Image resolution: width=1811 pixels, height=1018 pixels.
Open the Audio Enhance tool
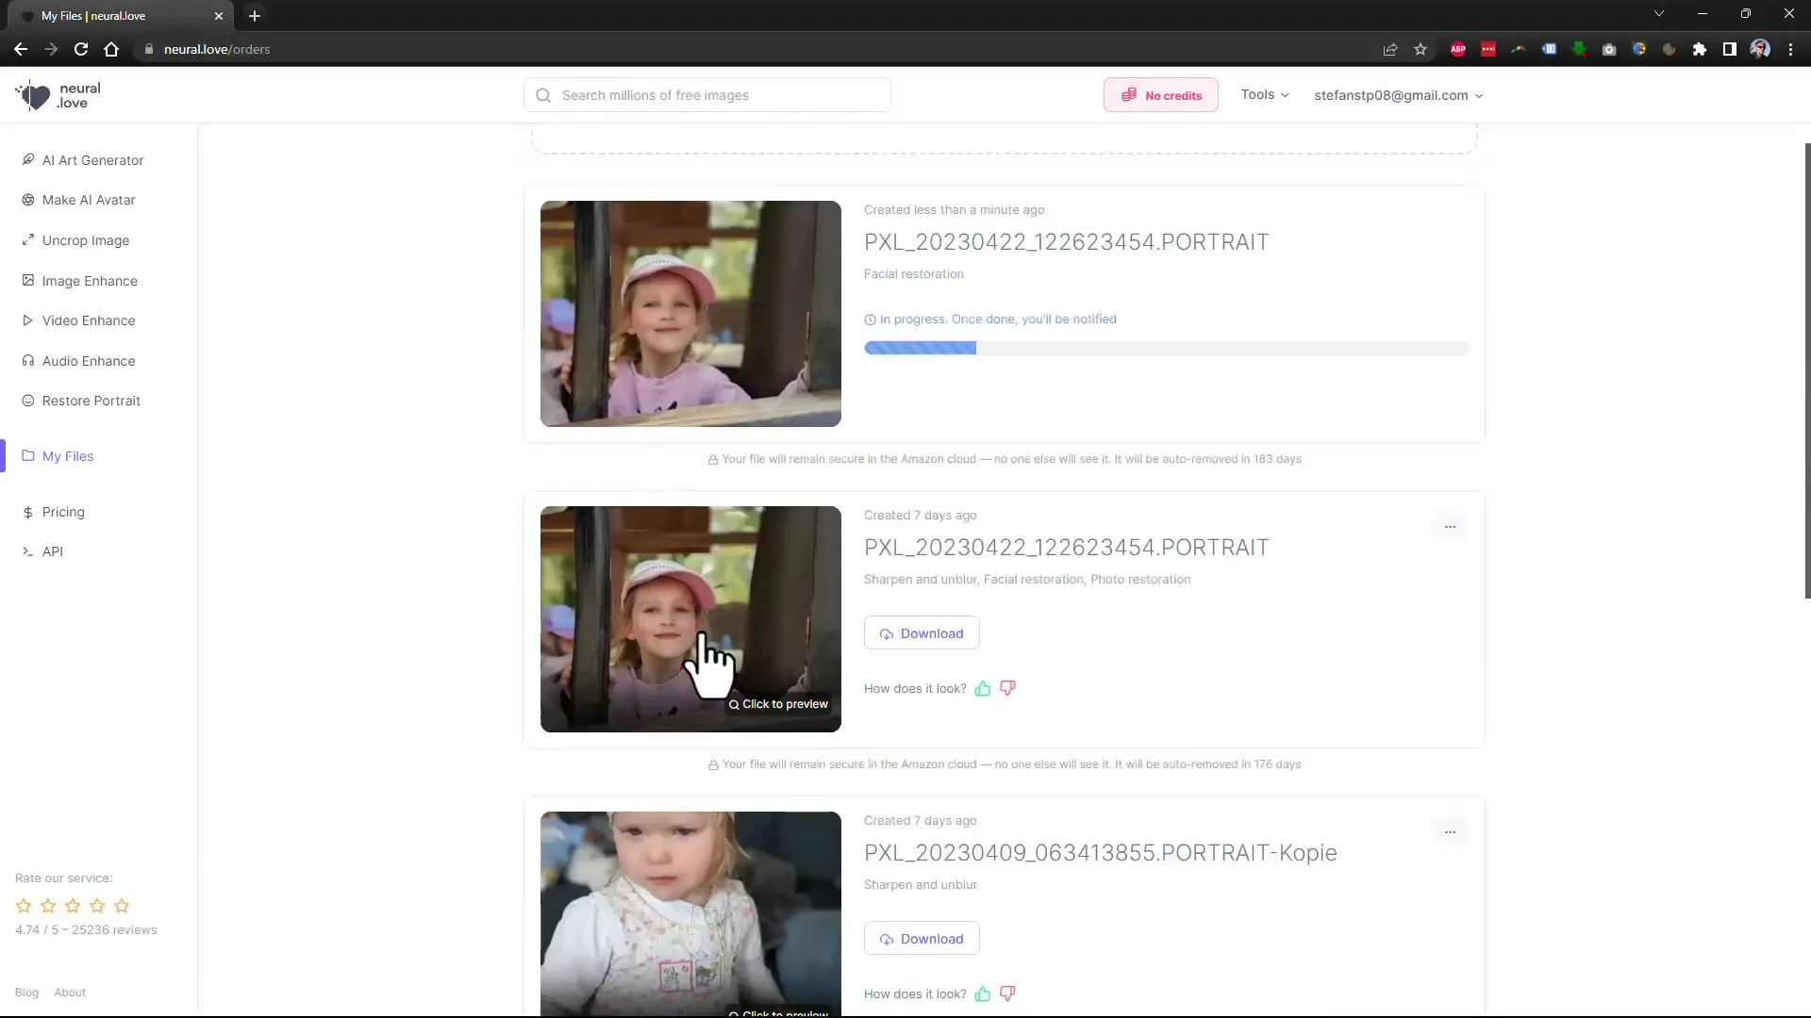pos(89,360)
